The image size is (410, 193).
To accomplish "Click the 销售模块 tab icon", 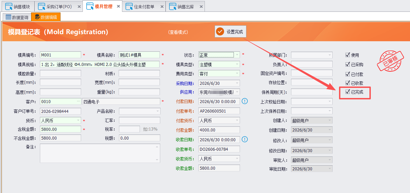I will [x=9, y=6].
